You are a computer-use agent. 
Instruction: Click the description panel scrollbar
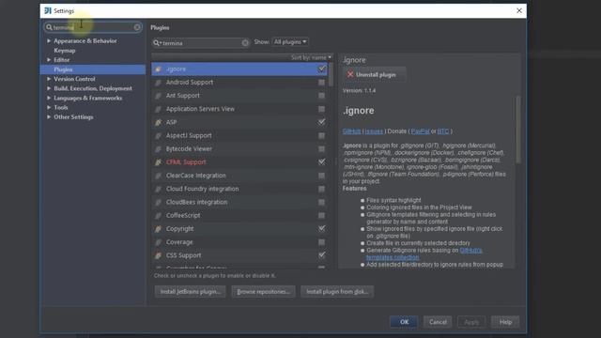pos(518,130)
